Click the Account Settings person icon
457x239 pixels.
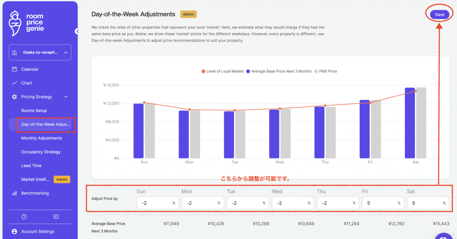14,231
